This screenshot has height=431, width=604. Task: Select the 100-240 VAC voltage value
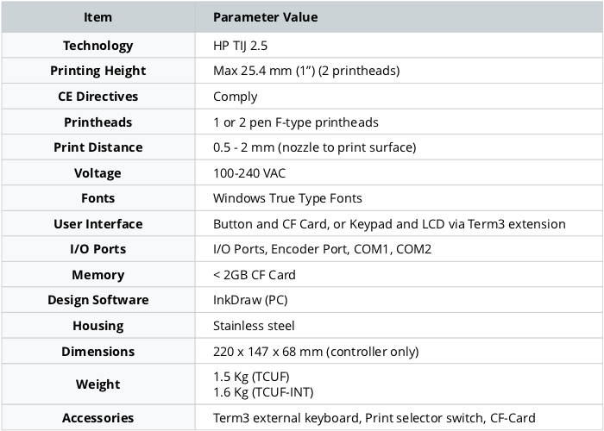[249, 173]
